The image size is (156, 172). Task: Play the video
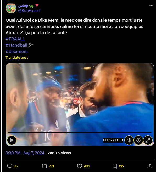tap(12, 140)
